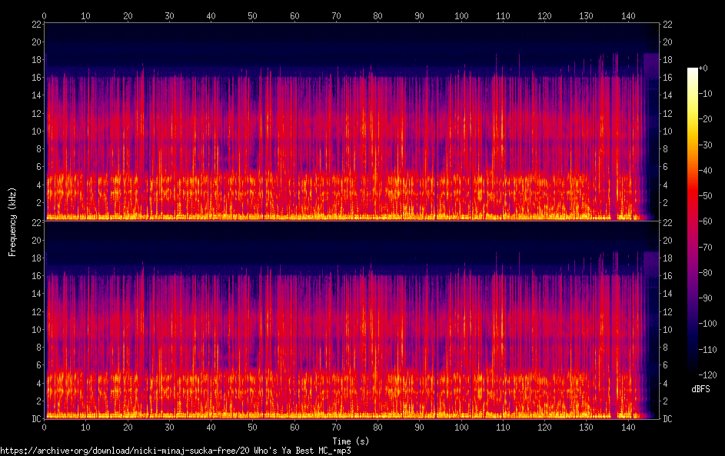Click the "Frequency (kHz)" vertical axis label
This screenshot has width=725, height=456.
point(12,221)
